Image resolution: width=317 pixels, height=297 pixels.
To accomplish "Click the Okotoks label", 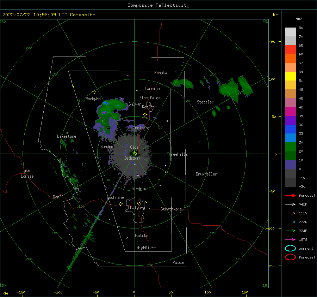I will (141, 236).
